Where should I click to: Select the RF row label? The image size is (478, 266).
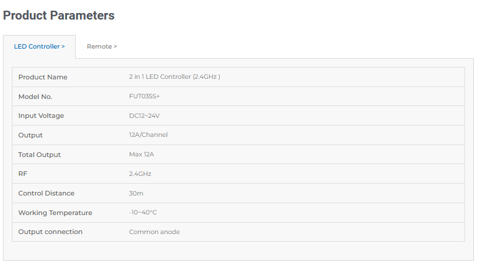click(x=23, y=174)
